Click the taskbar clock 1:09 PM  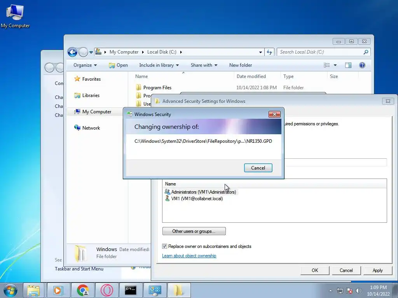(378, 291)
